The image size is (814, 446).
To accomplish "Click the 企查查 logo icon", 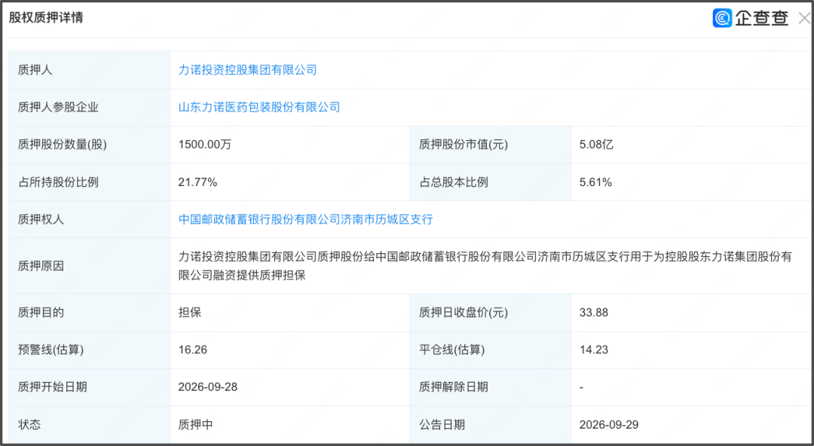I will point(722,18).
